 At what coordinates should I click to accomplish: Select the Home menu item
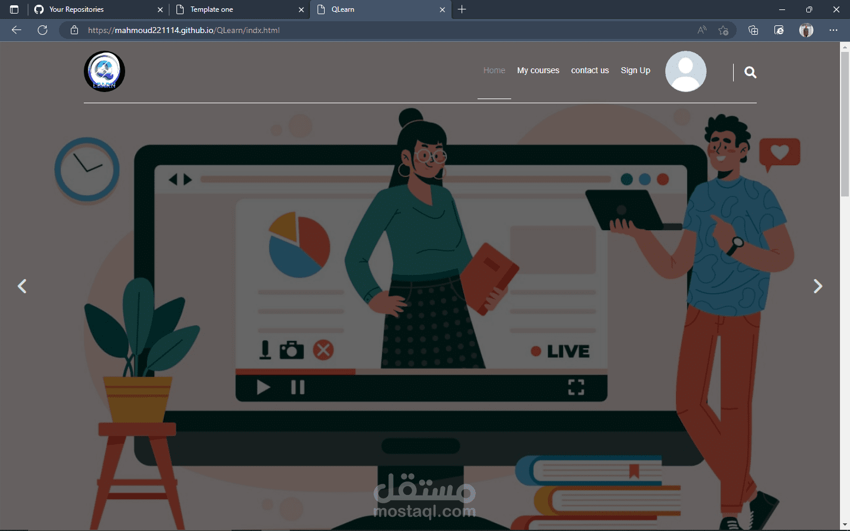pos(494,70)
